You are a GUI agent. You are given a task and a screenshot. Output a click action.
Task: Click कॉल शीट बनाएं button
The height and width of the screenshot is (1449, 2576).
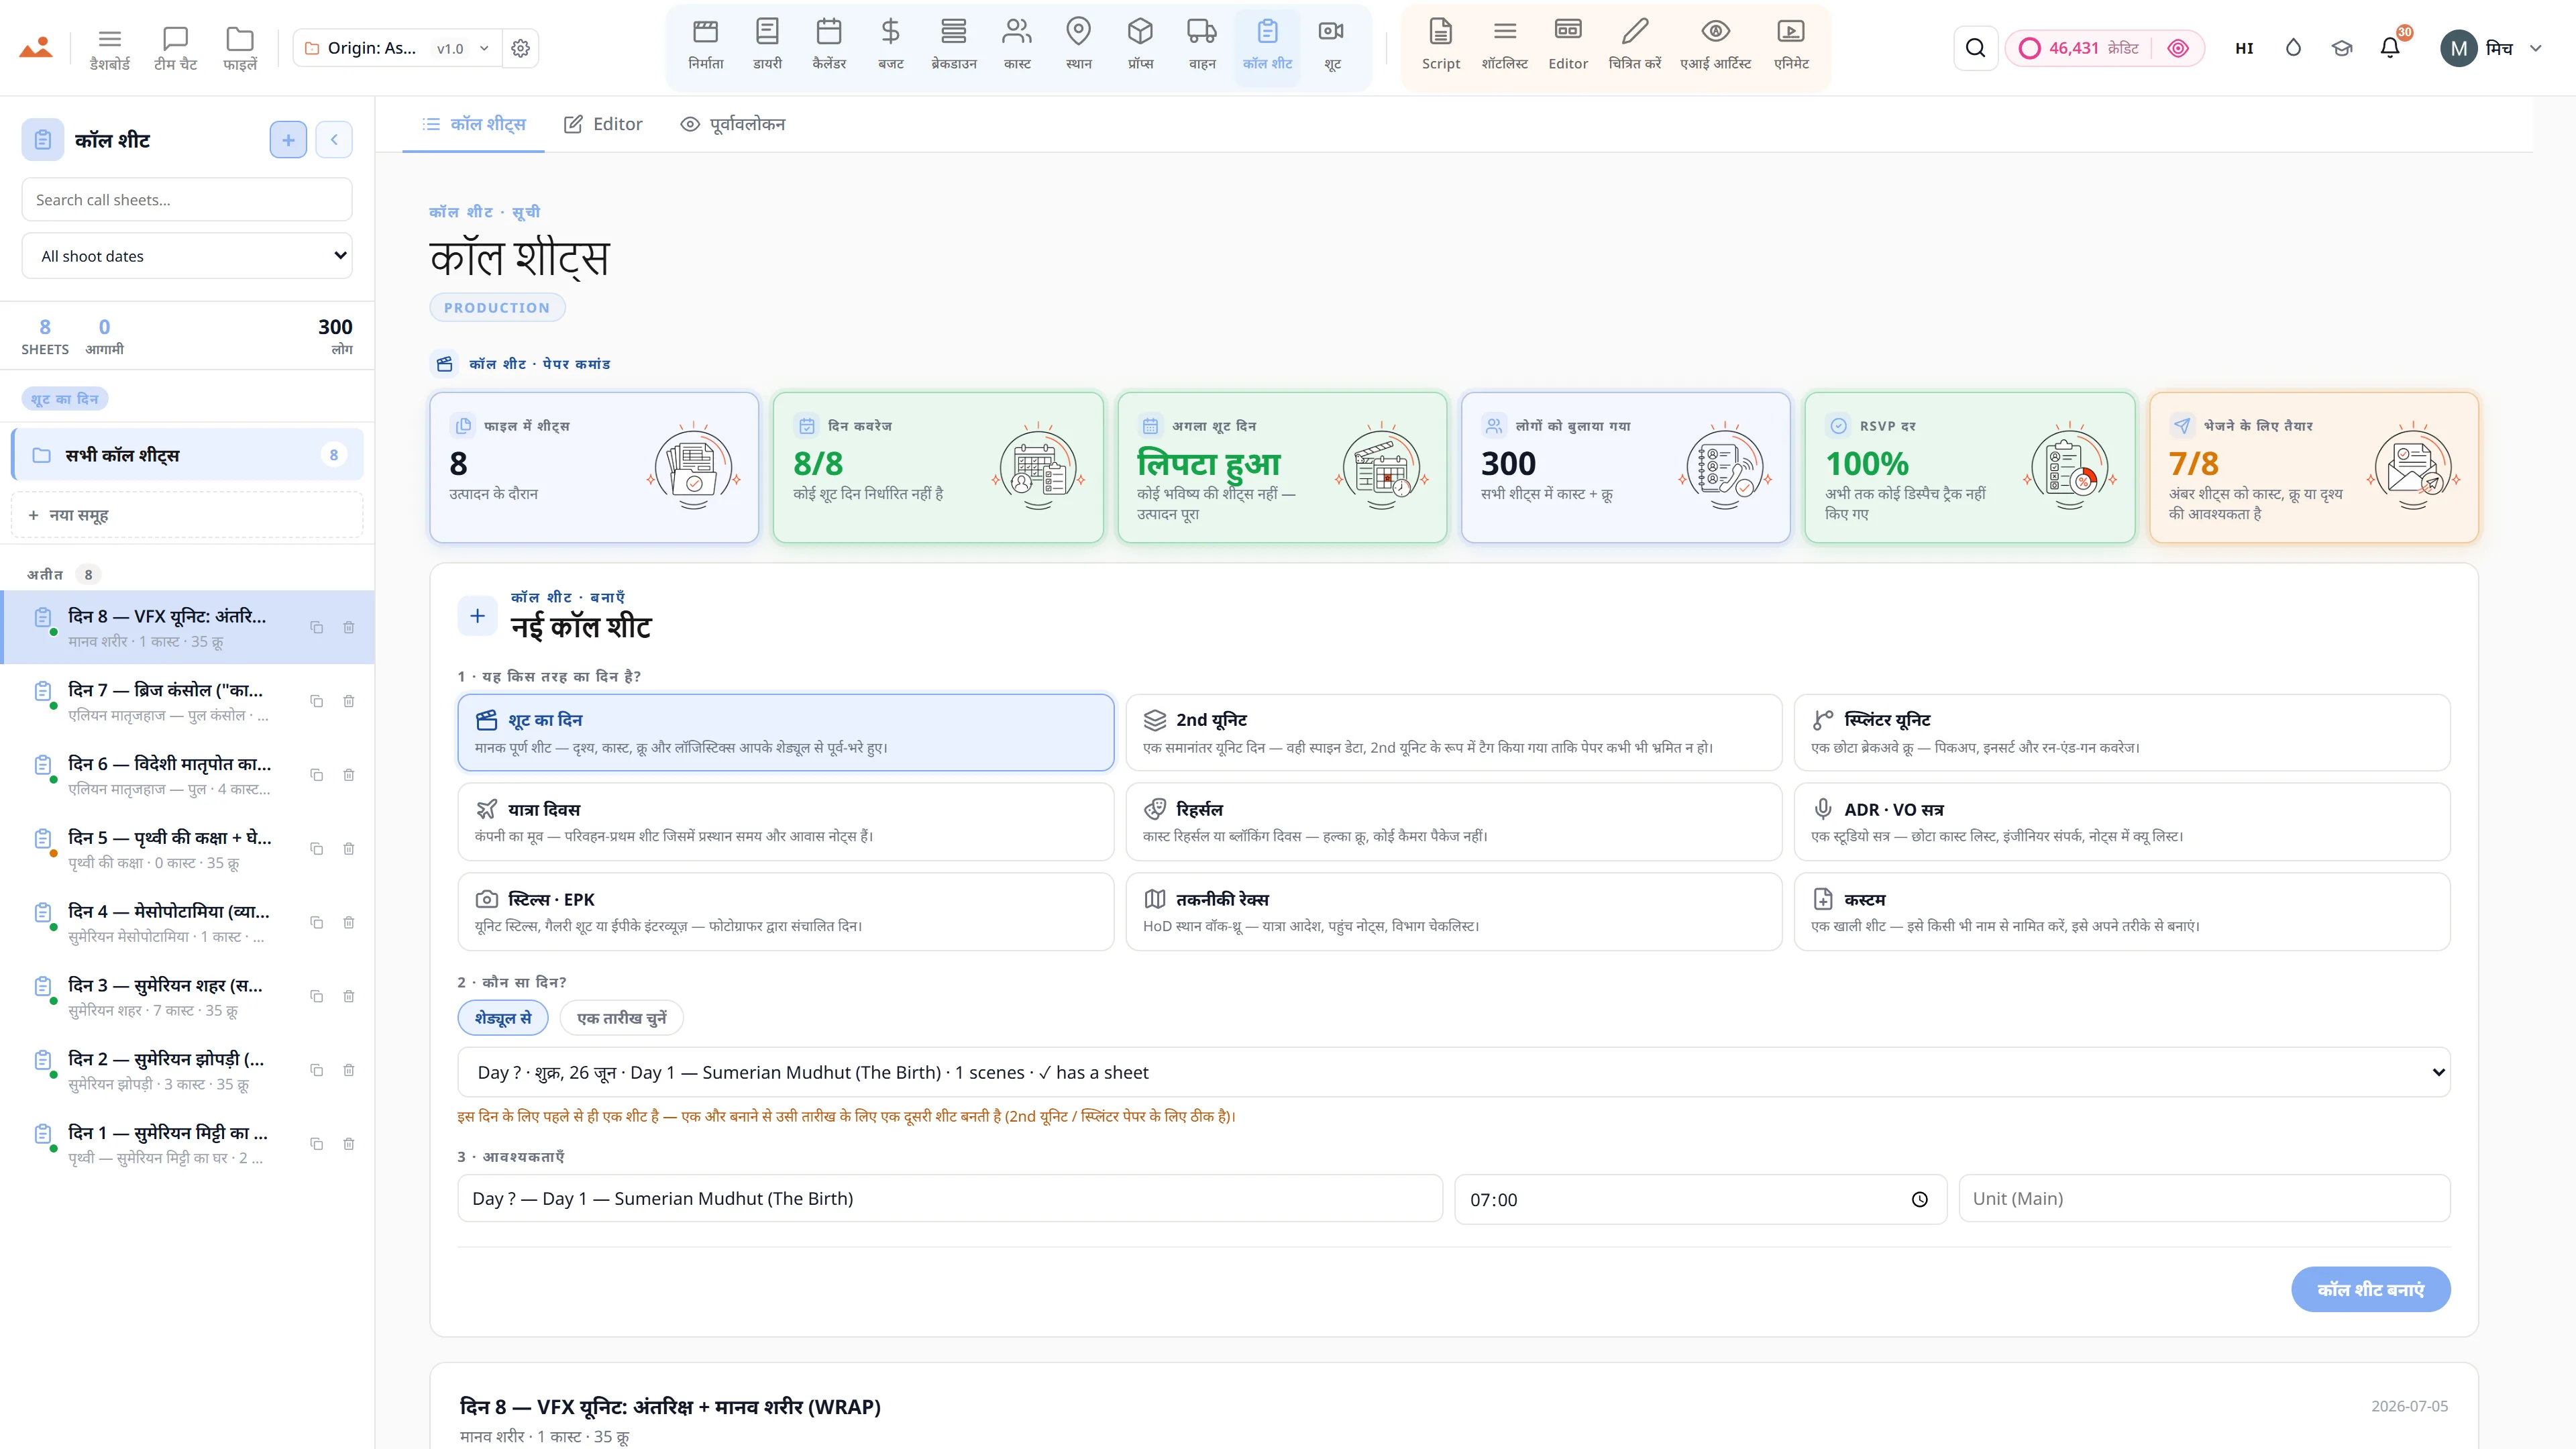pyautogui.click(x=2370, y=1289)
